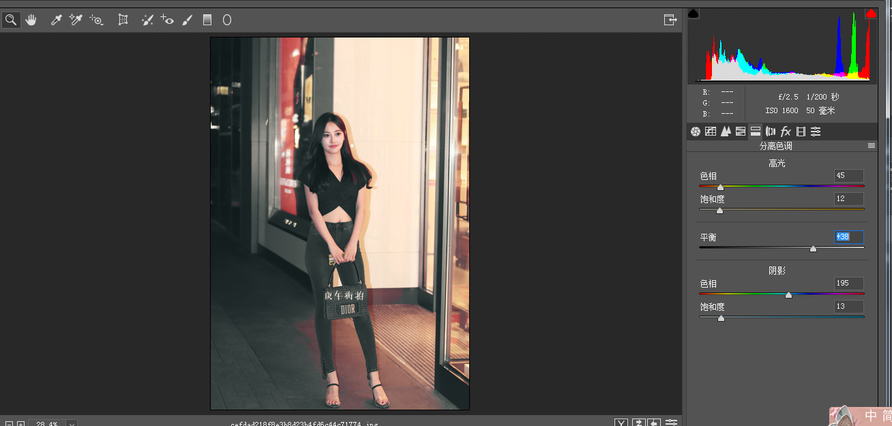This screenshot has height=426, width=892.
Task: Toggle shadow clipping warning in histogram
Action: 694,14
